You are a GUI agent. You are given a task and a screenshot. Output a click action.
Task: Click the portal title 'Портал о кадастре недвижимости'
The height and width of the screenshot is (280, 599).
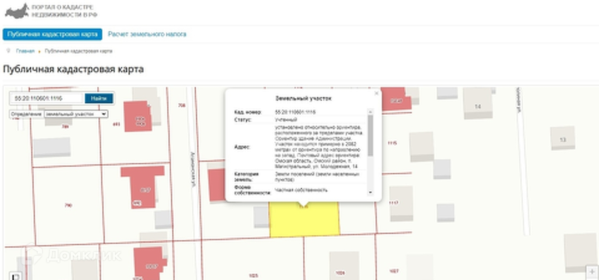tap(64, 11)
